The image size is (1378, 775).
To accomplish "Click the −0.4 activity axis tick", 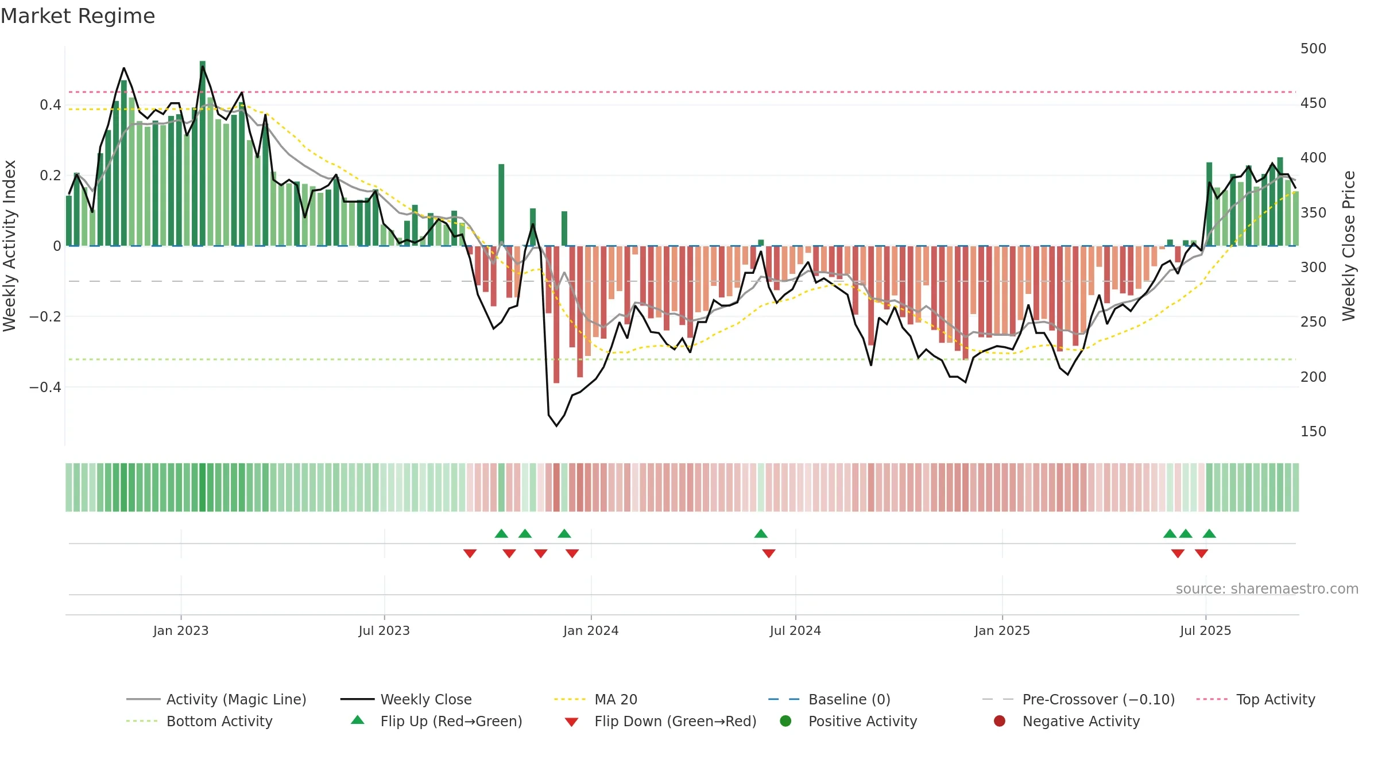I will coord(45,387).
